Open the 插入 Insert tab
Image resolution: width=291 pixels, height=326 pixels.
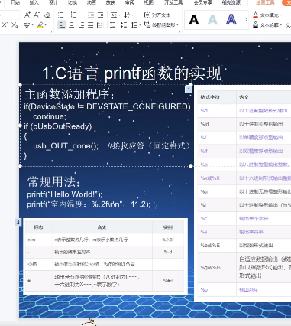34,2
